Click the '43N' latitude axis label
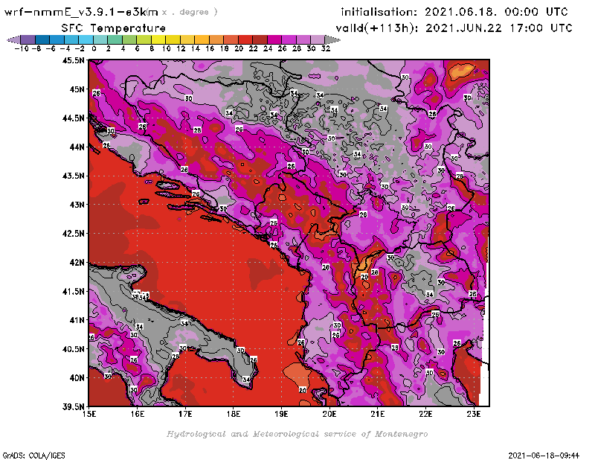Image resolution: width=595 pixels, height=460 pixels. 77,205
